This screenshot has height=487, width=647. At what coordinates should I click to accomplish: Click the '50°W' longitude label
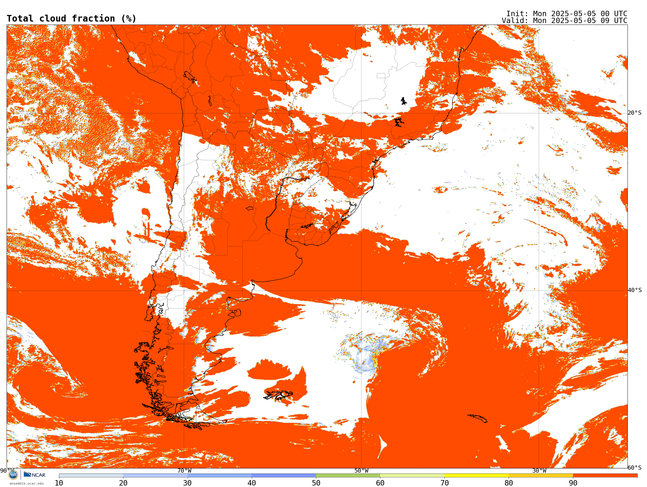click(x=362, y=471)
